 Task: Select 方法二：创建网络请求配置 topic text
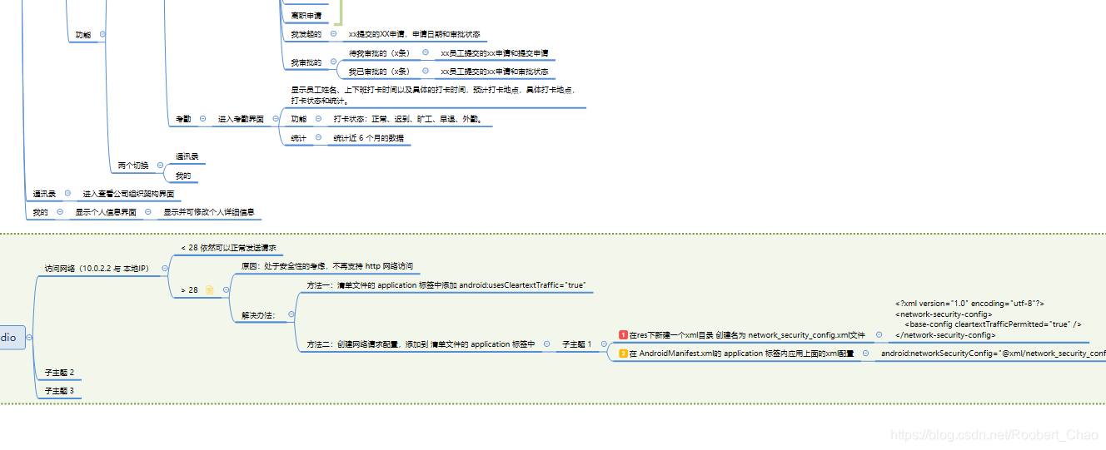click(x=421, y=344)
